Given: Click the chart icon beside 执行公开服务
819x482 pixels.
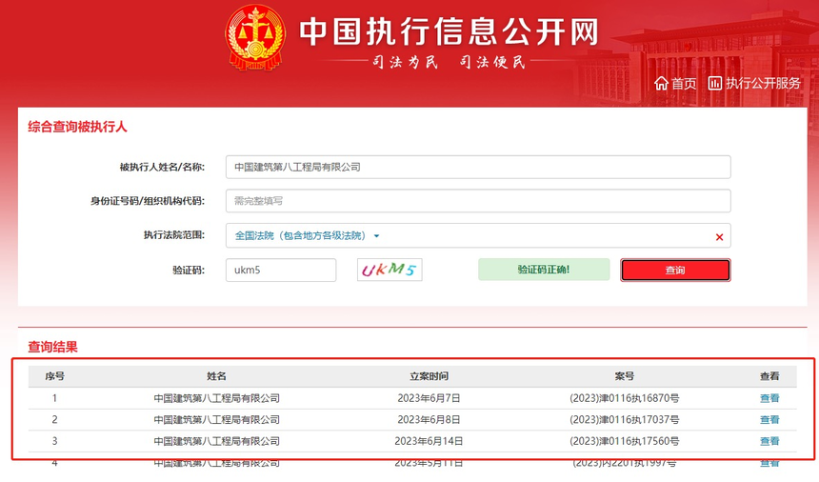Looking at the screenshot, I should point(714,83).
